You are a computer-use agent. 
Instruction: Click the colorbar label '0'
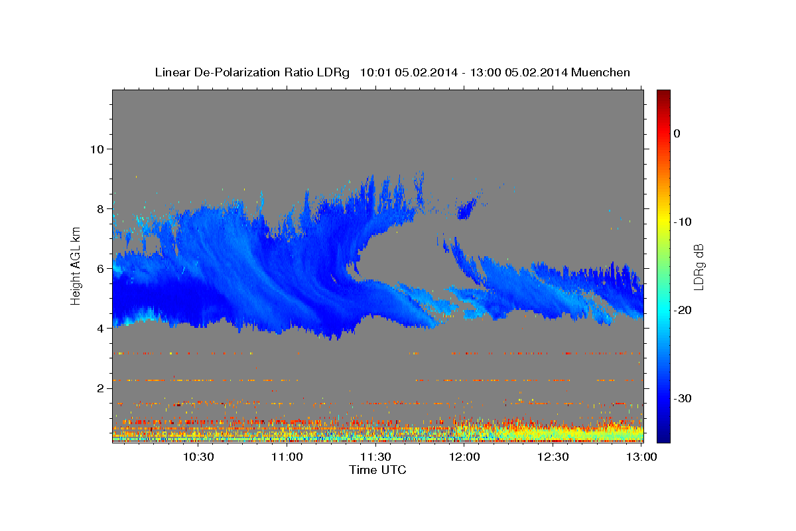677,133
